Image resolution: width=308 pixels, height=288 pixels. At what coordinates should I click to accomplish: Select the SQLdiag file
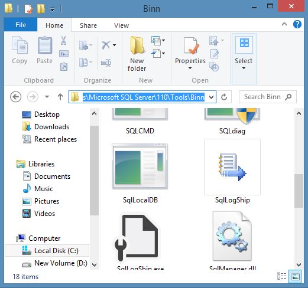[232, 122]
